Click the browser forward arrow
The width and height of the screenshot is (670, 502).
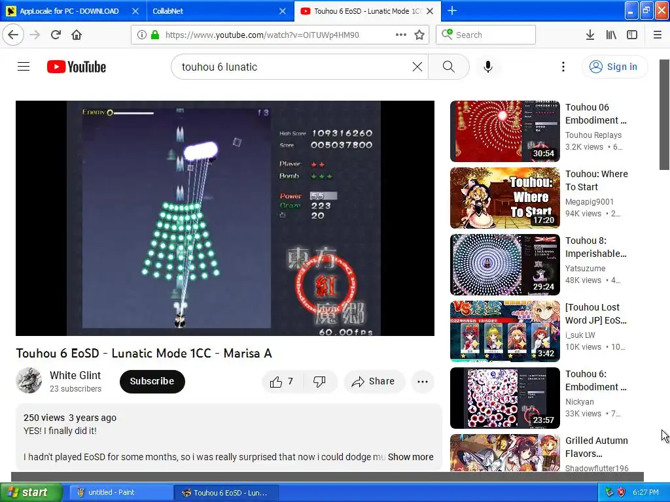[x=35, y=35]
